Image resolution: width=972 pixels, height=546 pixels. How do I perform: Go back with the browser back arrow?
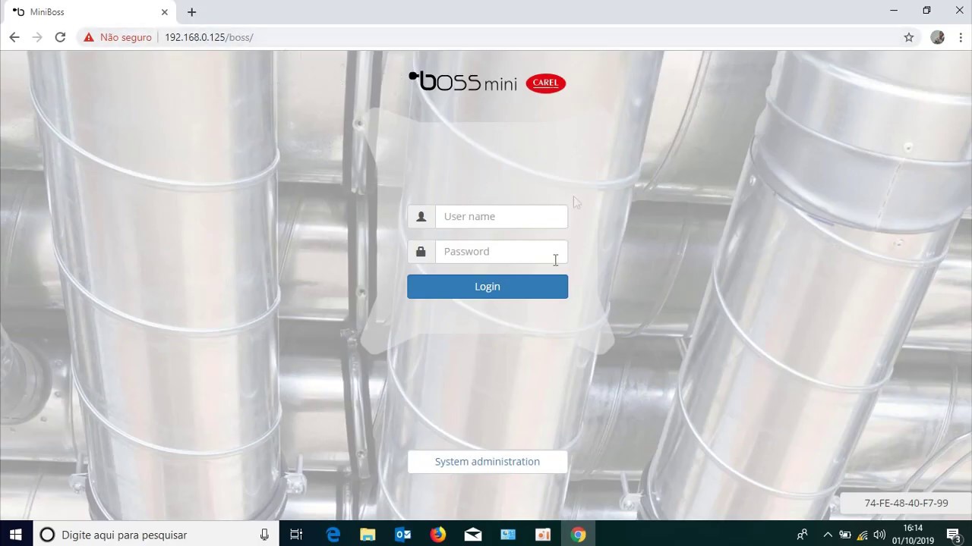pos(14,37)
